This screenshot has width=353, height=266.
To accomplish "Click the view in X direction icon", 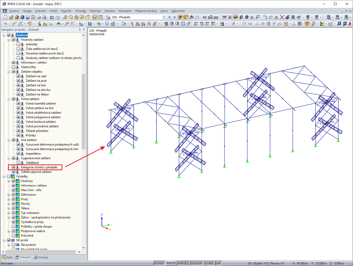I will coord(196,24).
